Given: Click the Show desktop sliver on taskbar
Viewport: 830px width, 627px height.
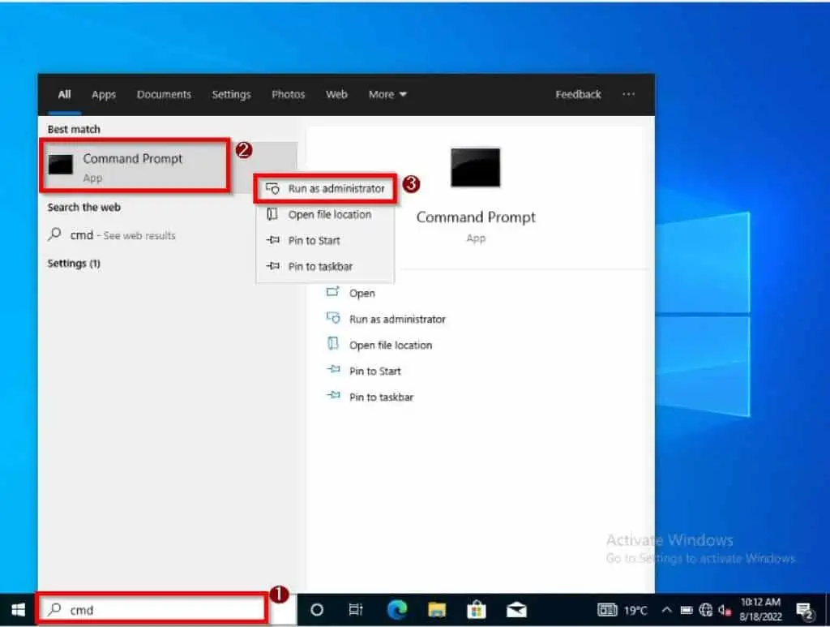Looking at the screenshot, I should (x=827, y=610).
